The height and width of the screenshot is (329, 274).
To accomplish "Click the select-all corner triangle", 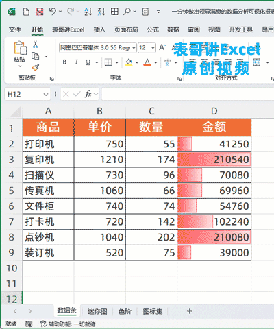I will 16,112.
